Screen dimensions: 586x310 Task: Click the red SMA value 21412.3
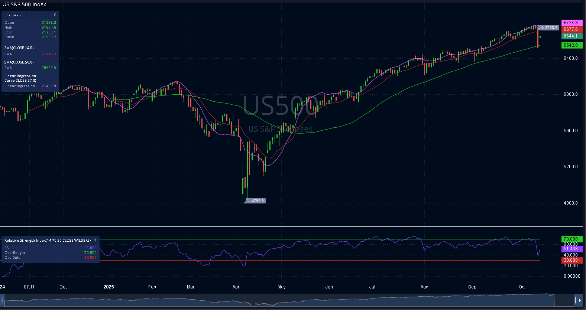tap(49, 54)
